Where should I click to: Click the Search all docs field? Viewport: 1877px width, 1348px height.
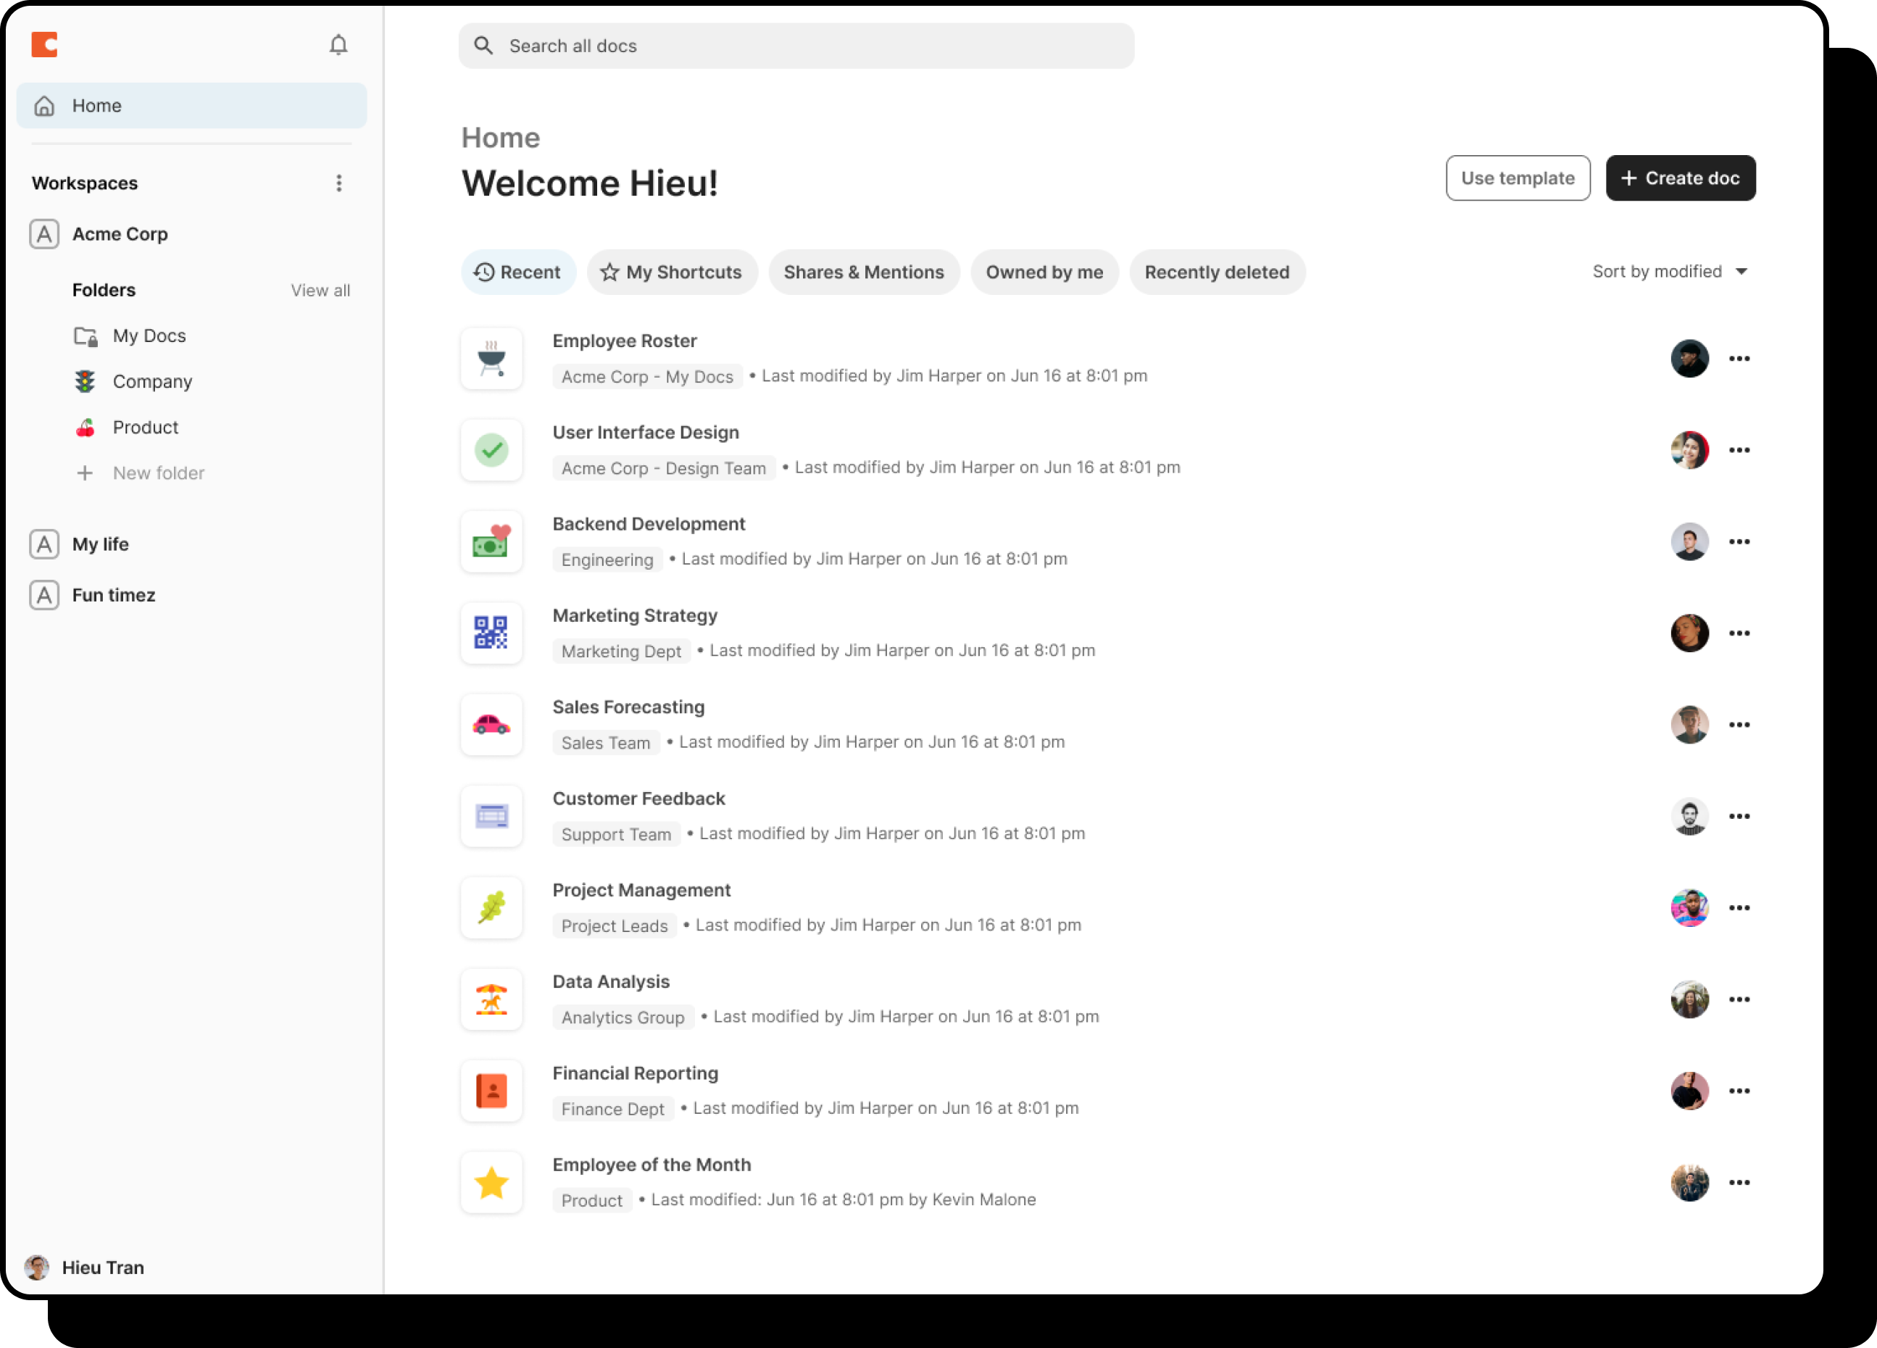coord(796,46)
